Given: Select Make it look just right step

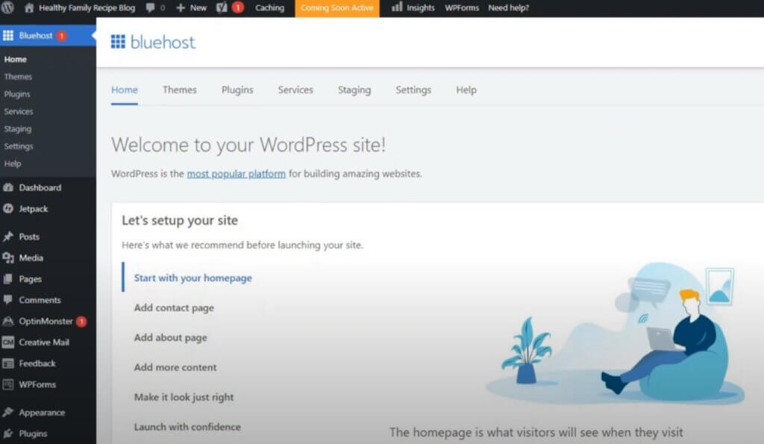Looking at the screenshot, I should coord(184,397).
